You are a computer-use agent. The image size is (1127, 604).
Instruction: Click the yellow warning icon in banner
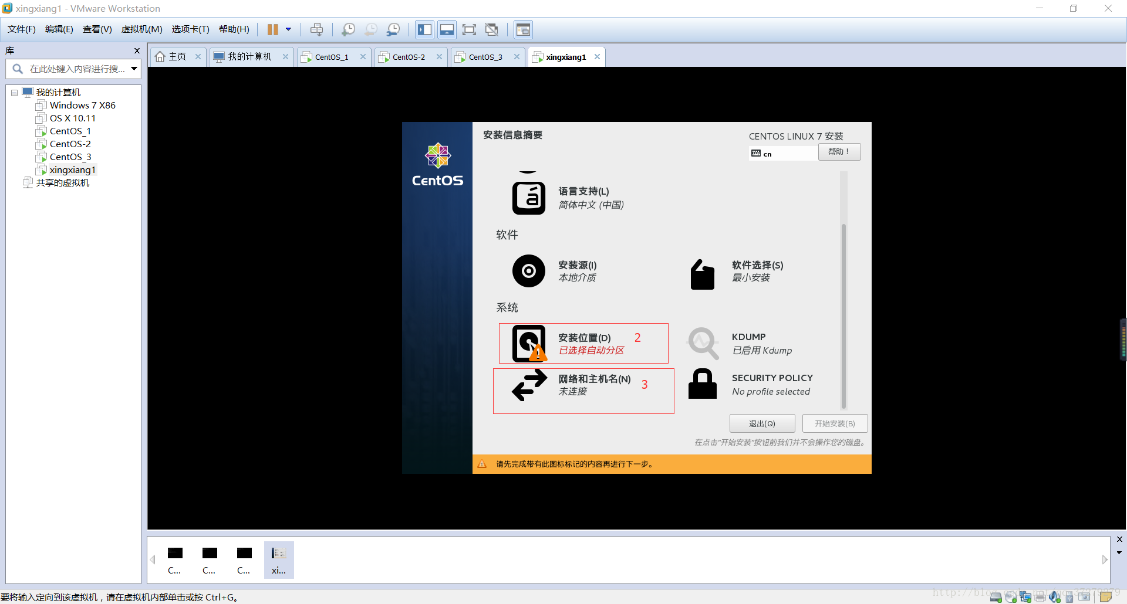(482, 464)
